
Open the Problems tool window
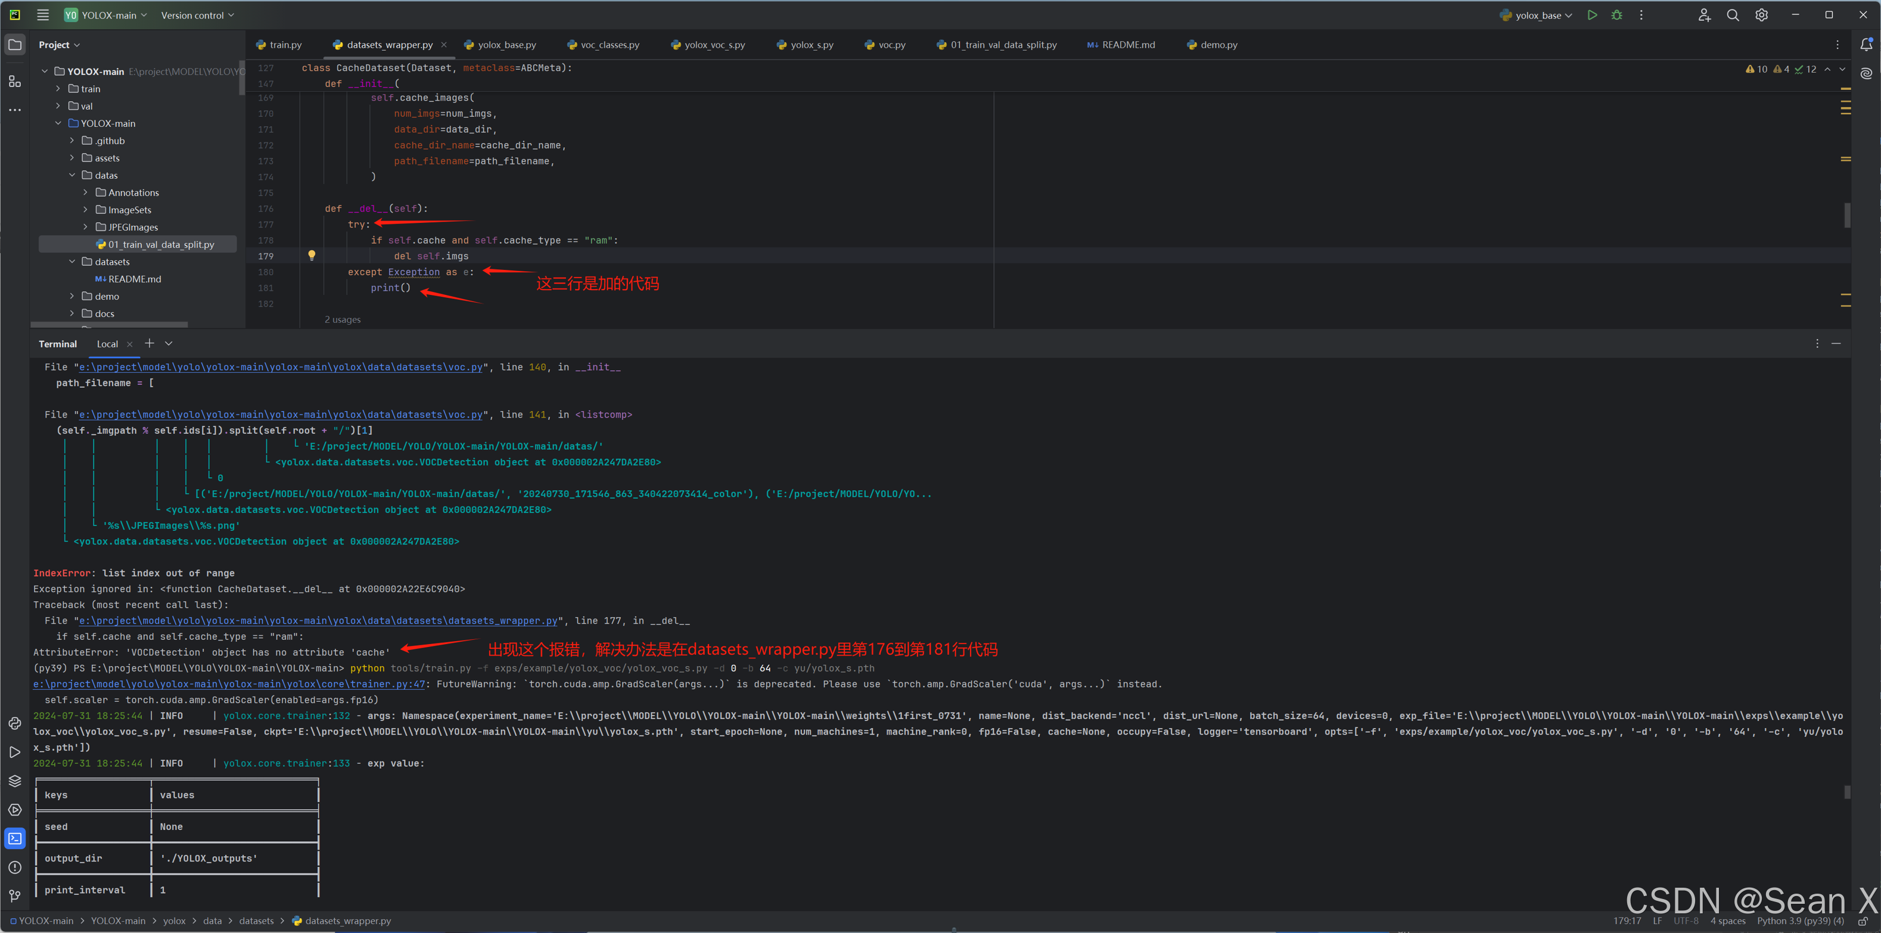[x=15, y=867]
